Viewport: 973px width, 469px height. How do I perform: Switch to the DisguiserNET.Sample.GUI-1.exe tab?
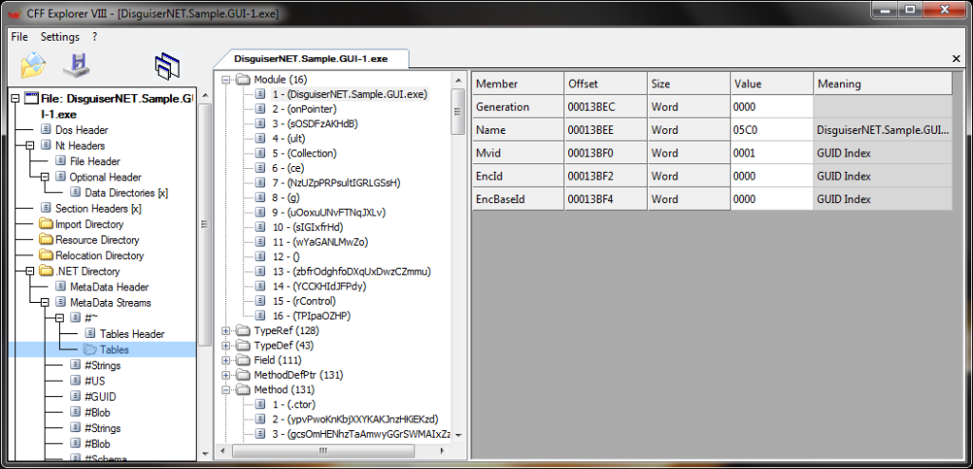pos(310,59)
